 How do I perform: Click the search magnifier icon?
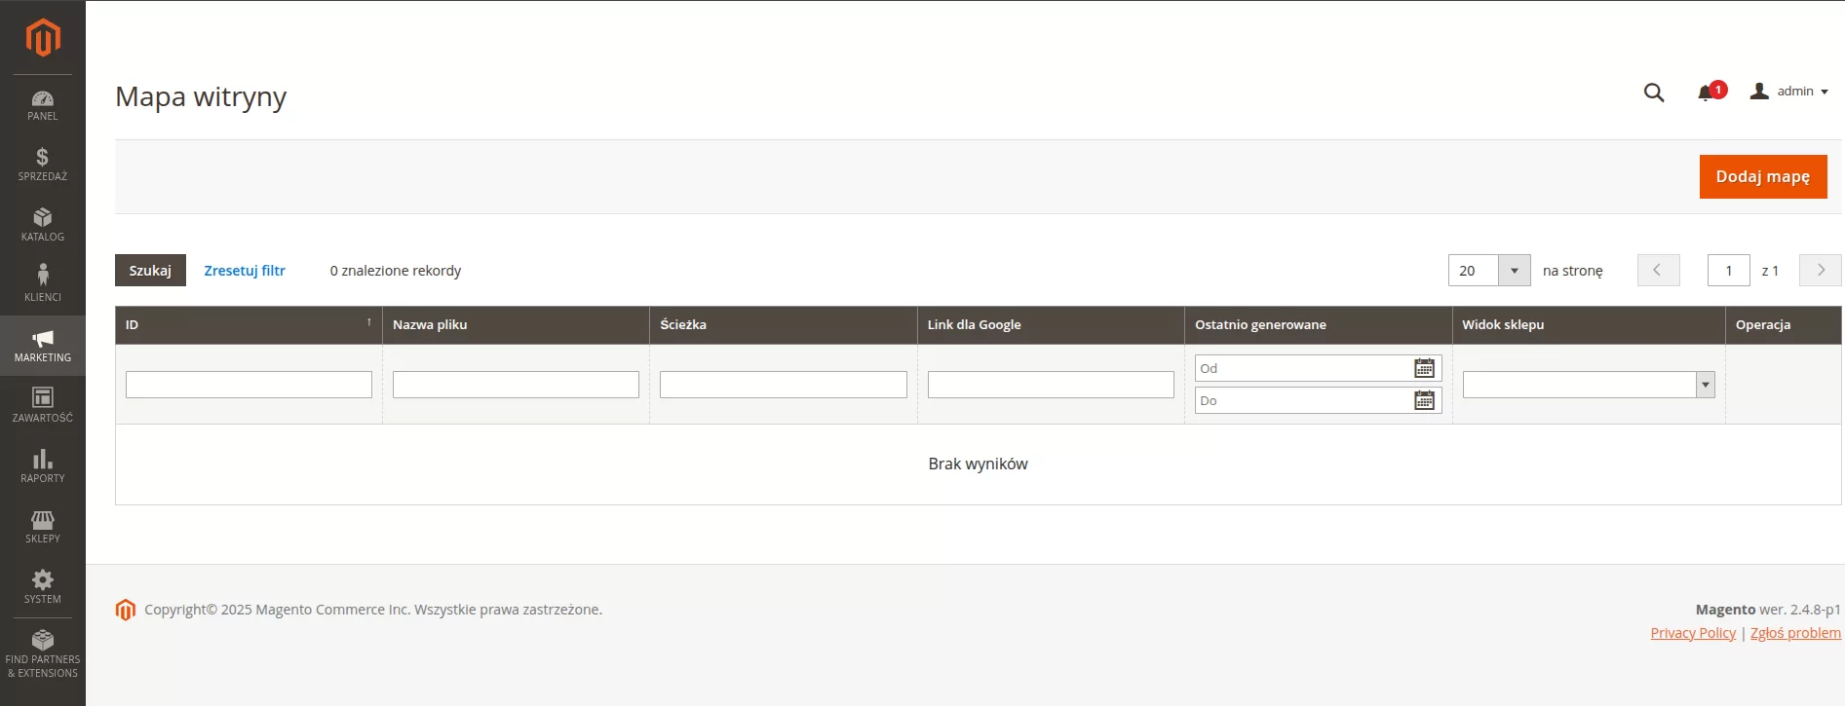coord(1653,93)
